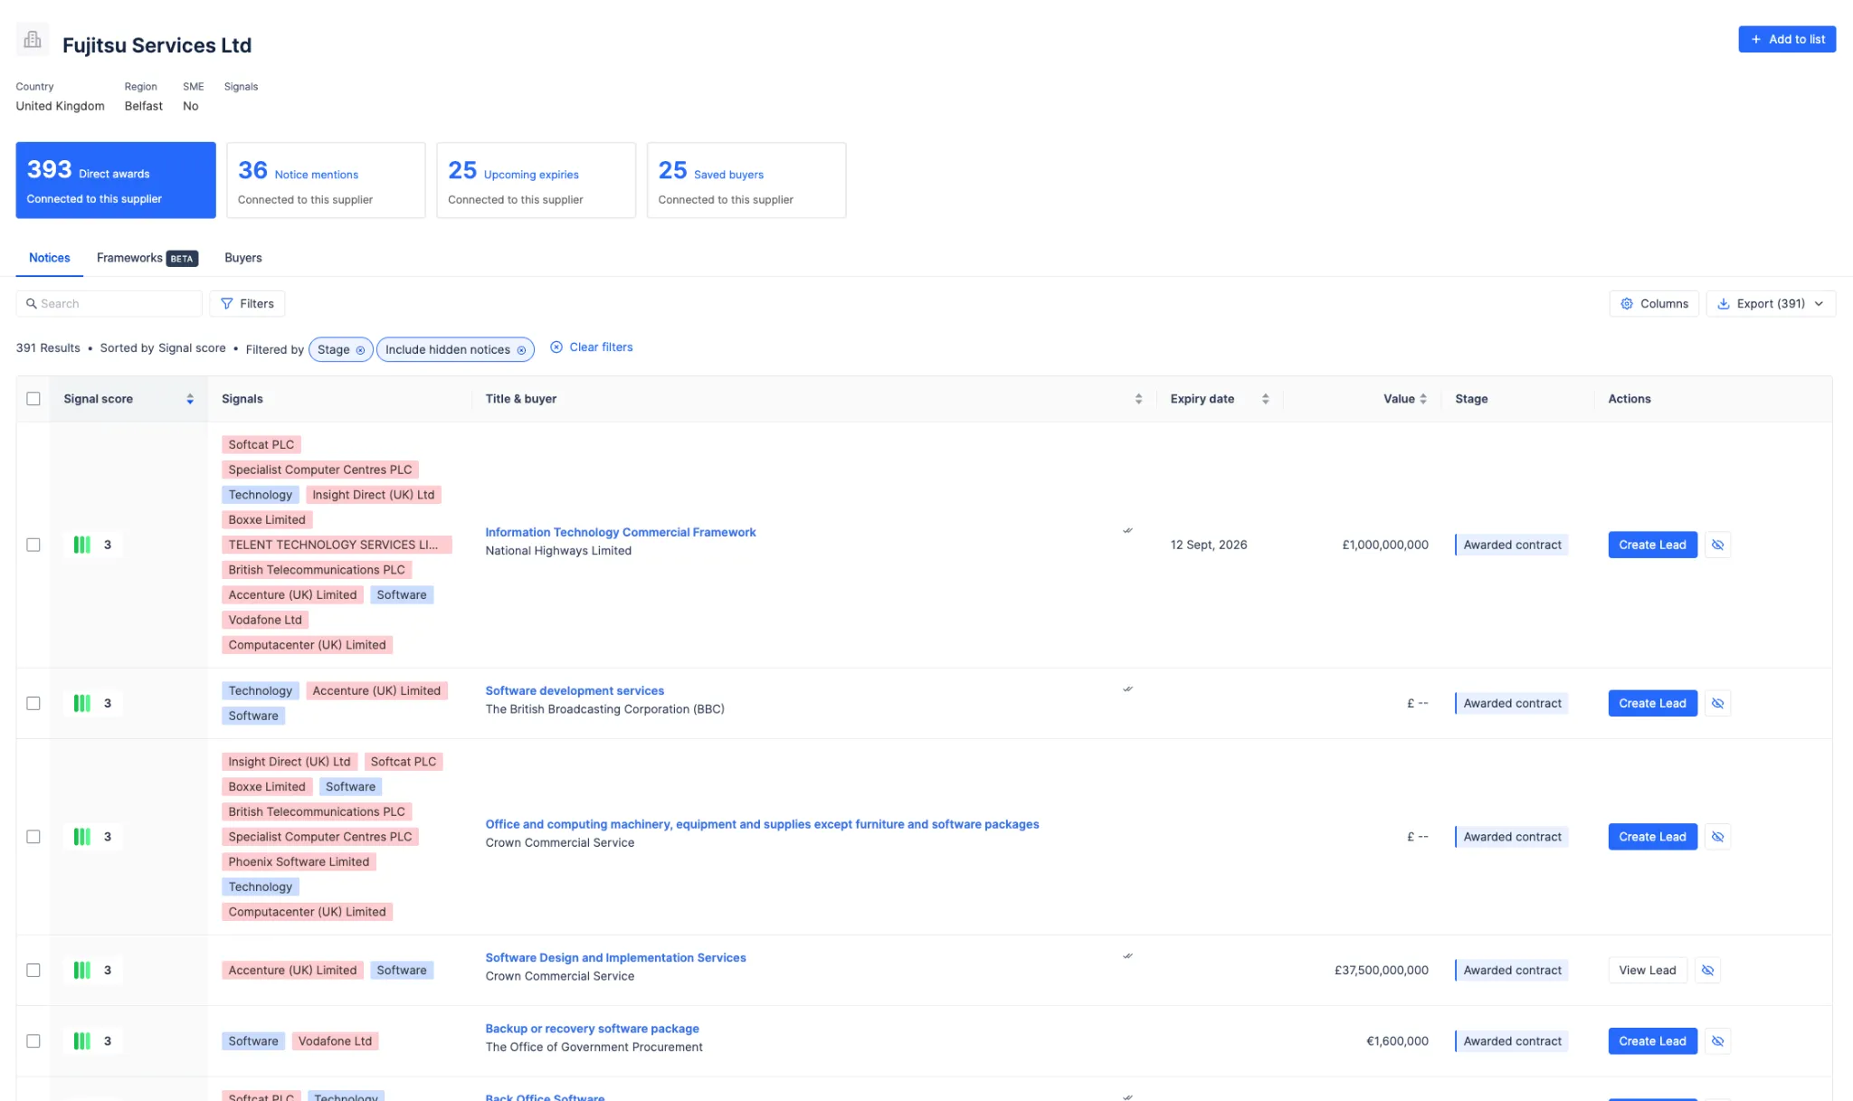Click the £1,000,000,000 value cell
Image resolution: width=1853 pixels, height=1101 pixels.
pyautogui.click(x=1385, y=545)
